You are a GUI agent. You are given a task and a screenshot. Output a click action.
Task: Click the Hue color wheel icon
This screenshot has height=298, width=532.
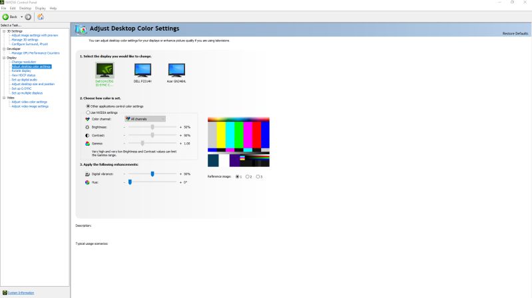click(87, 182)
